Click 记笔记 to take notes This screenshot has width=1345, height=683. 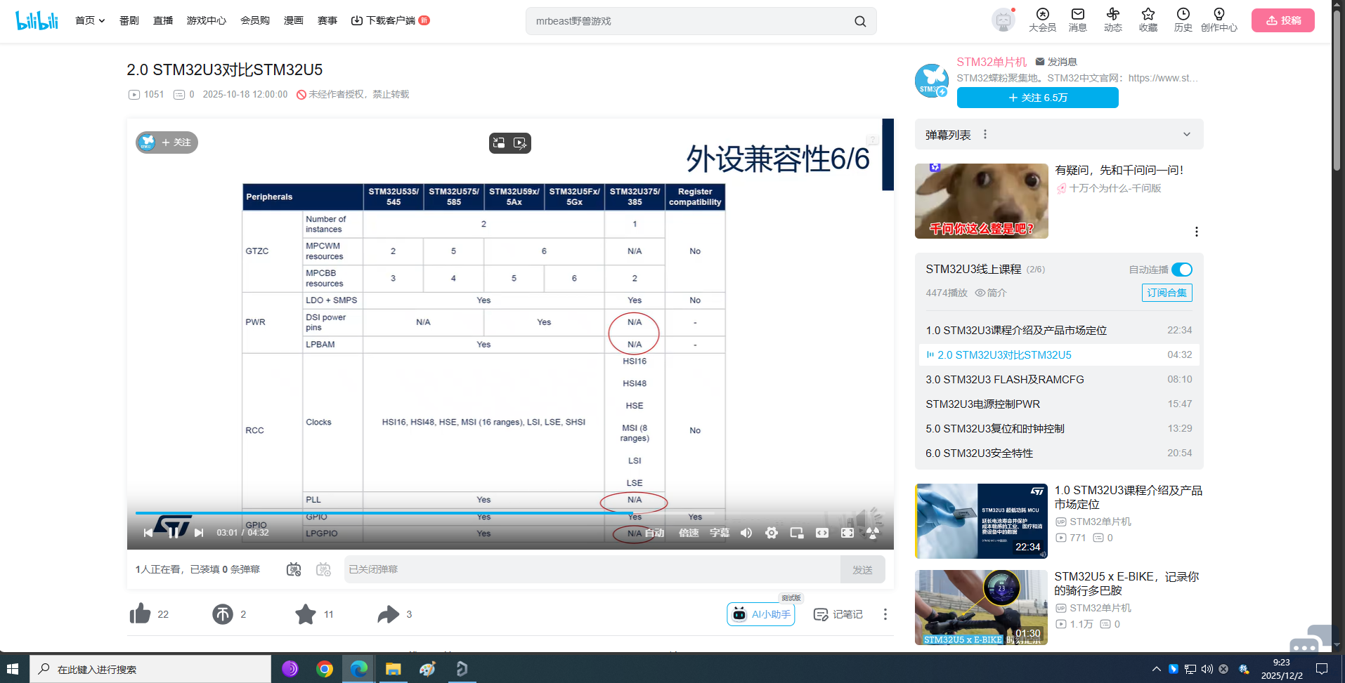click(838, 614)
